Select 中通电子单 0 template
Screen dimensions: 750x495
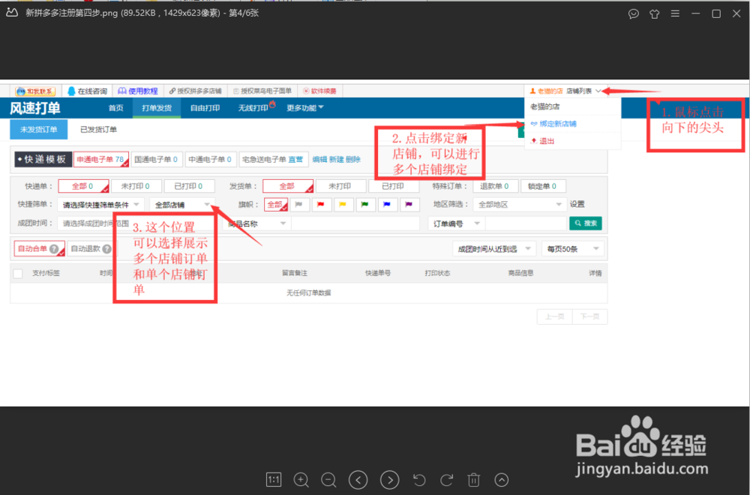click(210, 159)
